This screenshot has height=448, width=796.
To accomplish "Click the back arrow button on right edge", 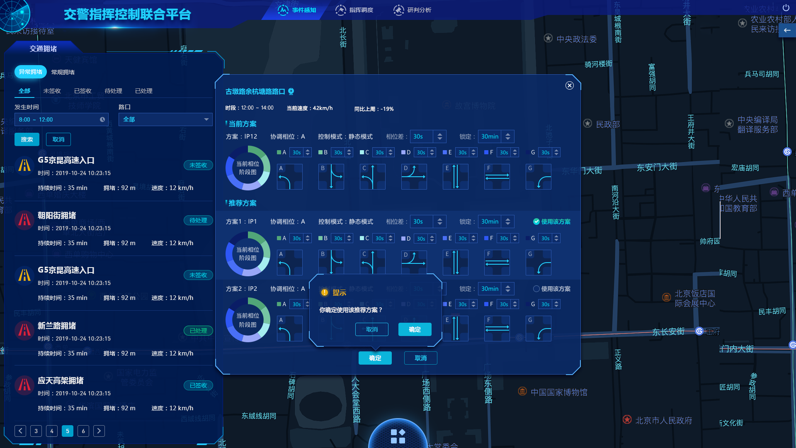I will (787, 30).
